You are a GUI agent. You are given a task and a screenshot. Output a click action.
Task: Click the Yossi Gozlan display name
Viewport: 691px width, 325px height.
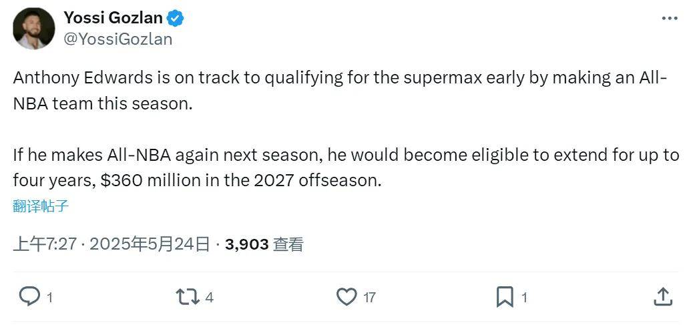113,17
